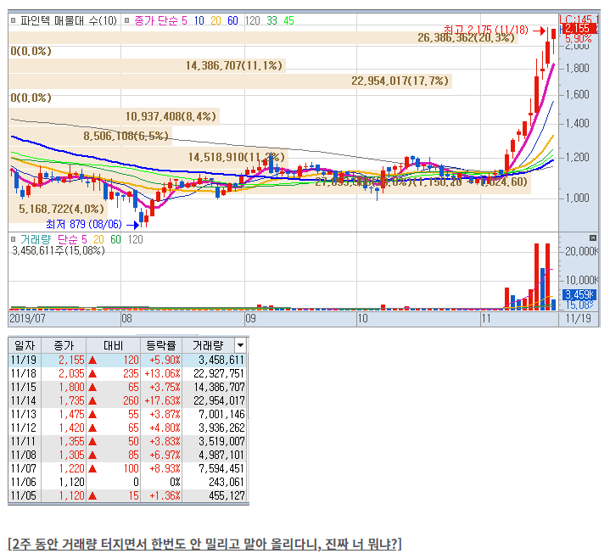Click the 2019/07 time axis label
610x559 pixels.
(x=27, y=319)
